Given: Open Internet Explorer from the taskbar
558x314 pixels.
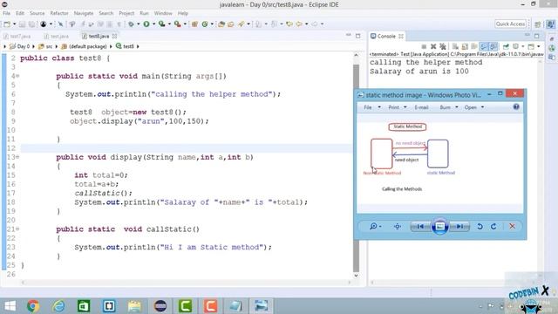Looking at the screenshot, I should click(x=58, y=306).
